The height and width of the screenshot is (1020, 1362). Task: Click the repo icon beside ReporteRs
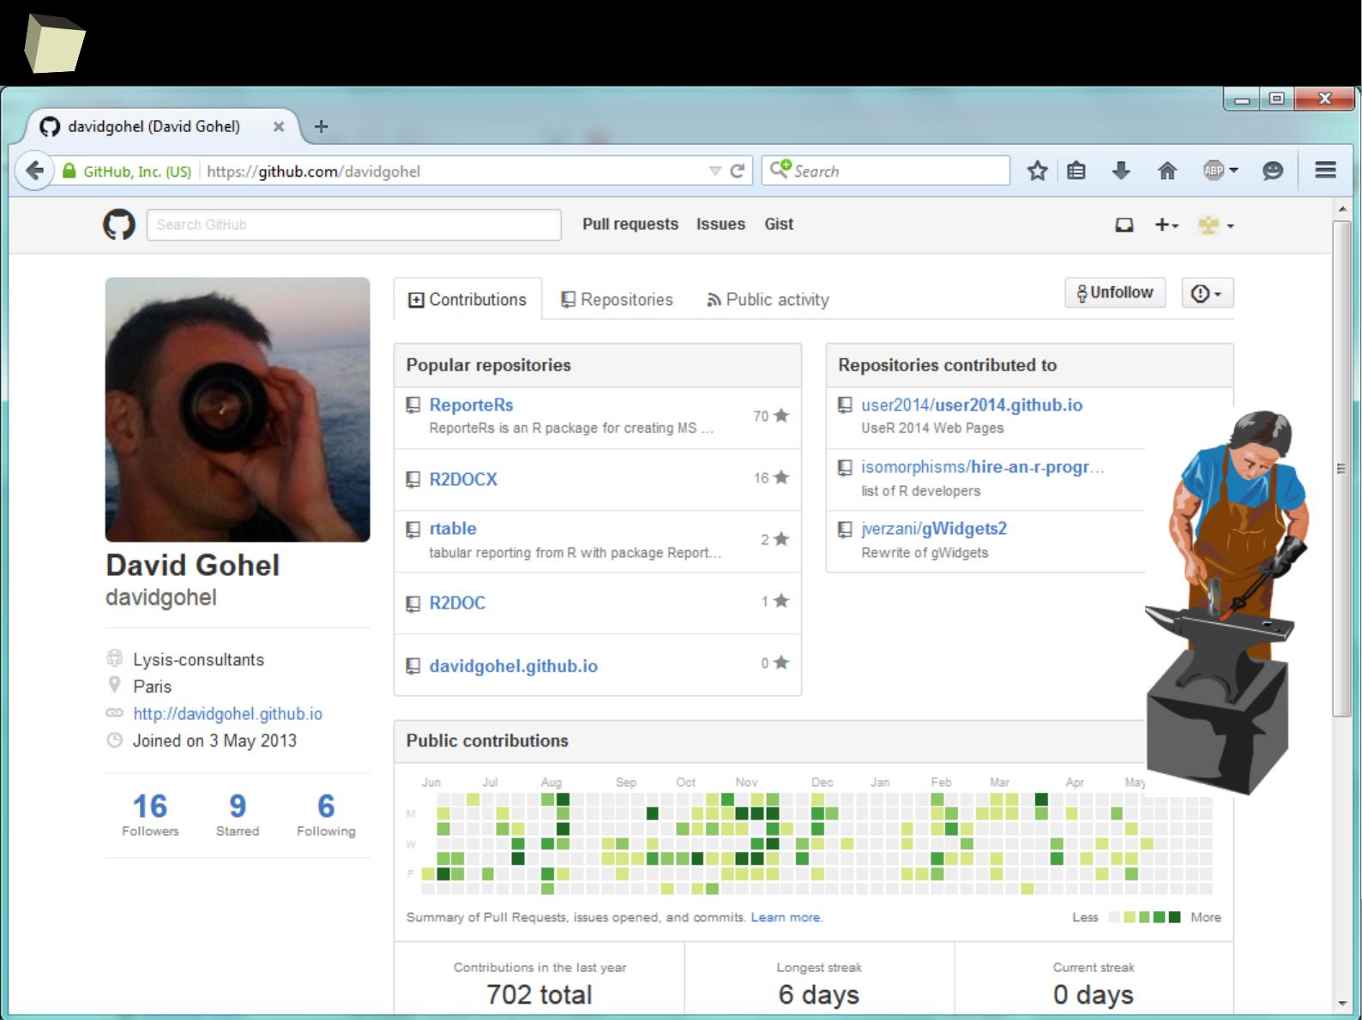[x=413, y=405]
